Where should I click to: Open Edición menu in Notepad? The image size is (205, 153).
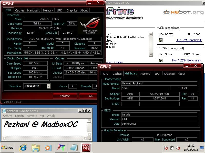19,116
